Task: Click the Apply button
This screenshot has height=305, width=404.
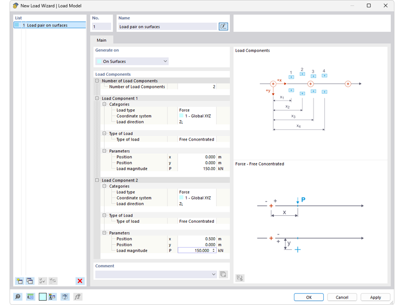Action: [375, 297]
